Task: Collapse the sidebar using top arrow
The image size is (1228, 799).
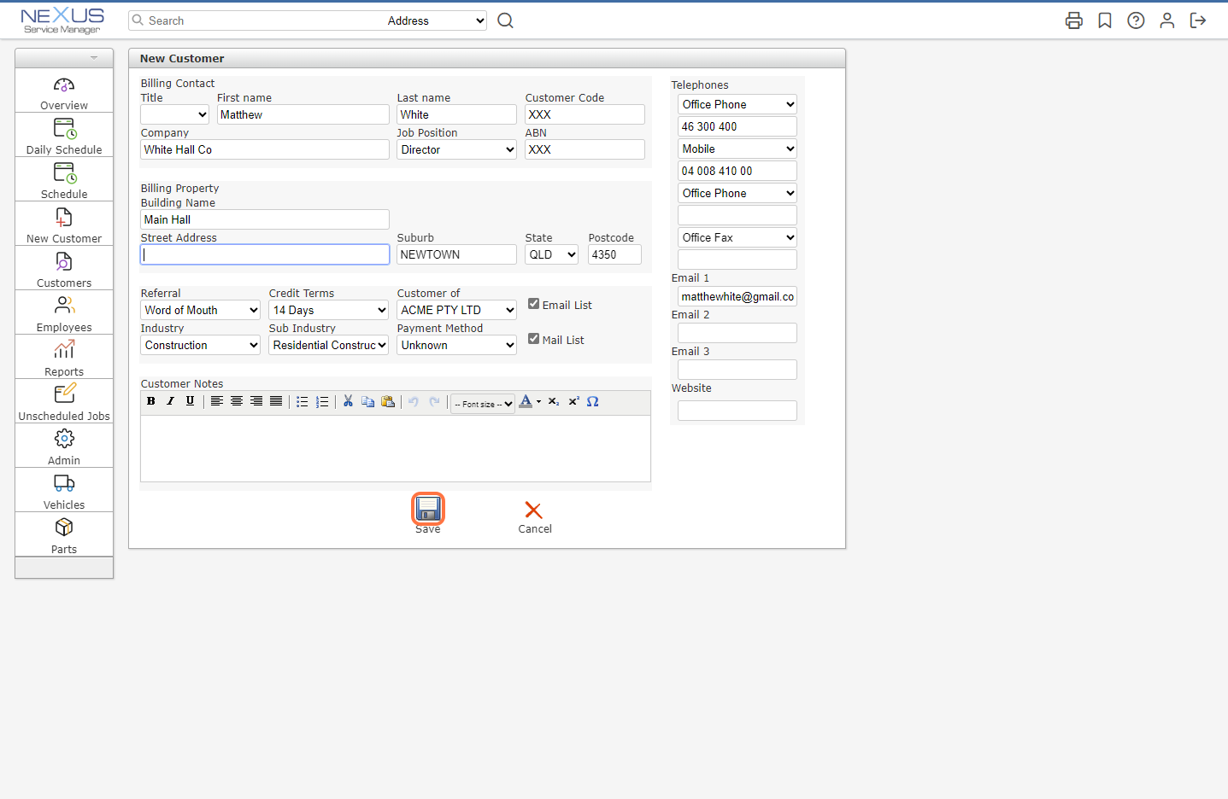Action: pyautogui.click(x=94, y=58)
